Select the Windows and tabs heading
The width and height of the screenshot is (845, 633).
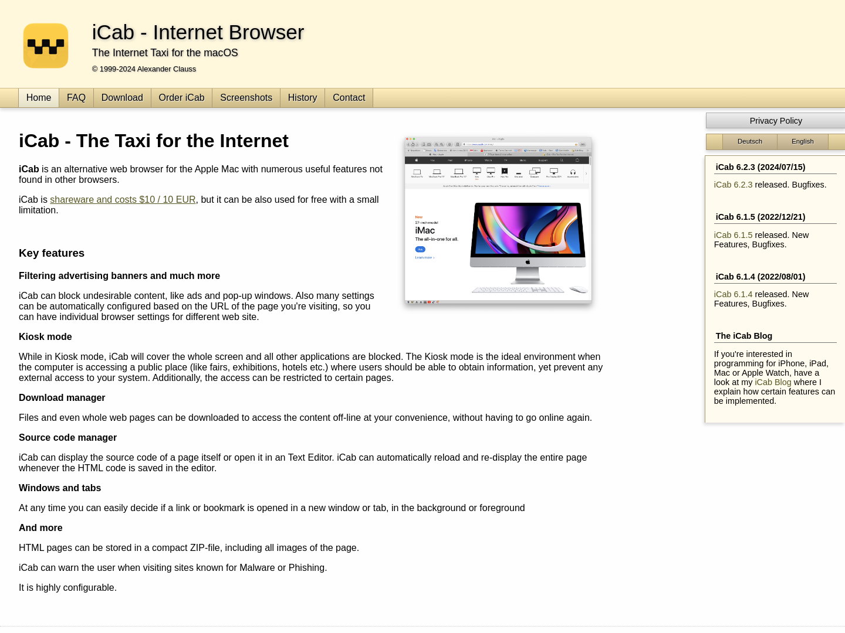click(60, 488)
